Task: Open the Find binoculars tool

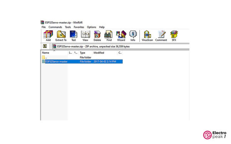Action: 109,36
